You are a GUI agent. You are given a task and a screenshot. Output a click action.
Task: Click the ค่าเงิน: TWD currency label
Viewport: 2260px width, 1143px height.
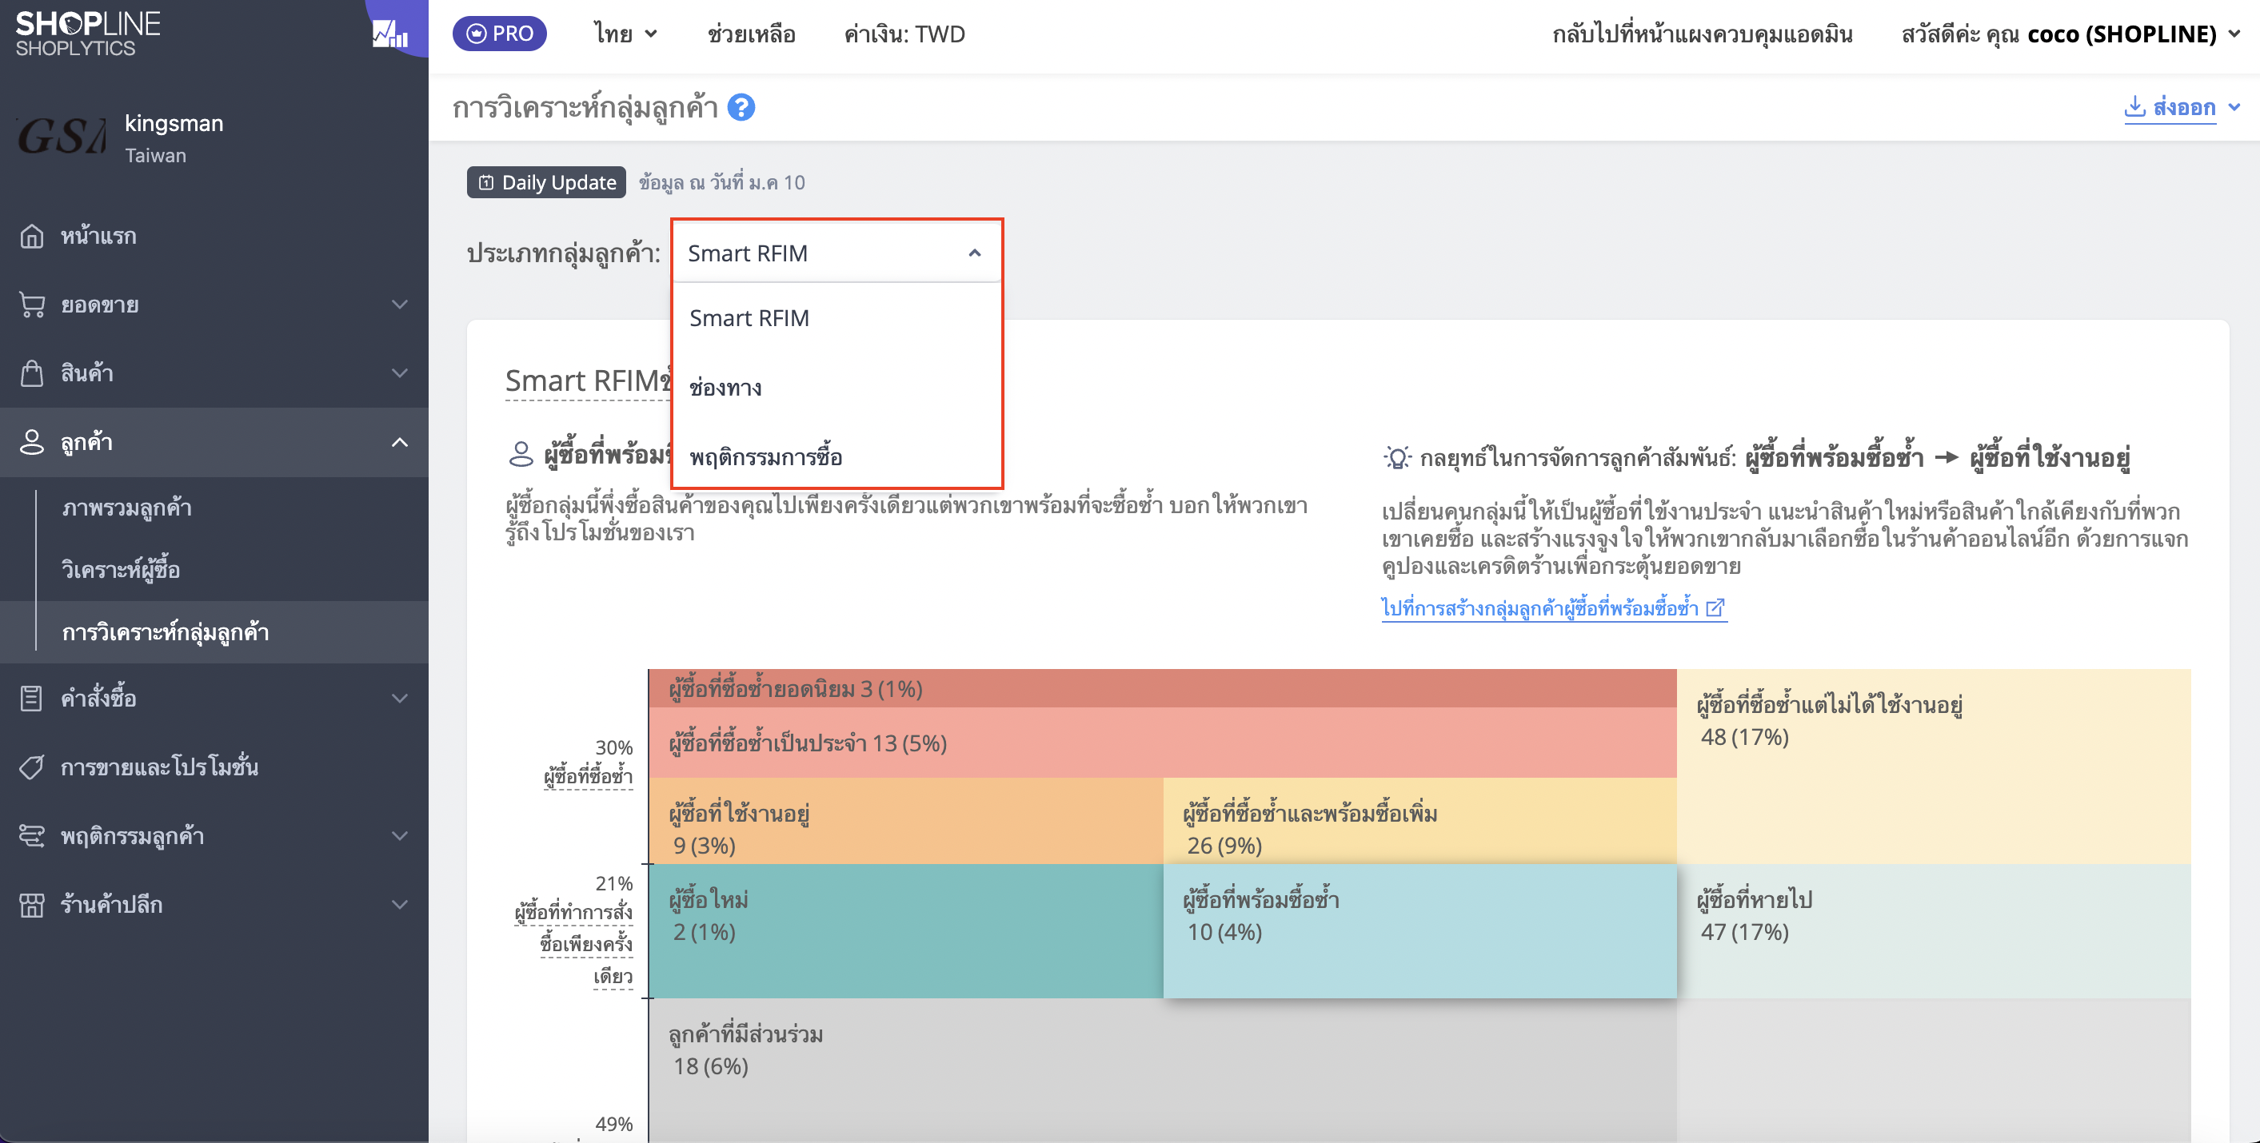tap(904, 34)
